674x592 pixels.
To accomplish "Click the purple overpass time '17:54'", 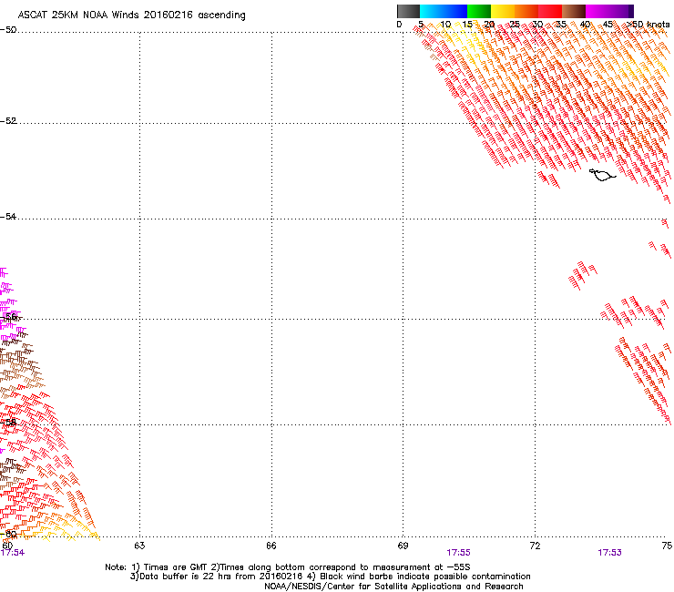I will pyautogui.click(x=13, y=553).
